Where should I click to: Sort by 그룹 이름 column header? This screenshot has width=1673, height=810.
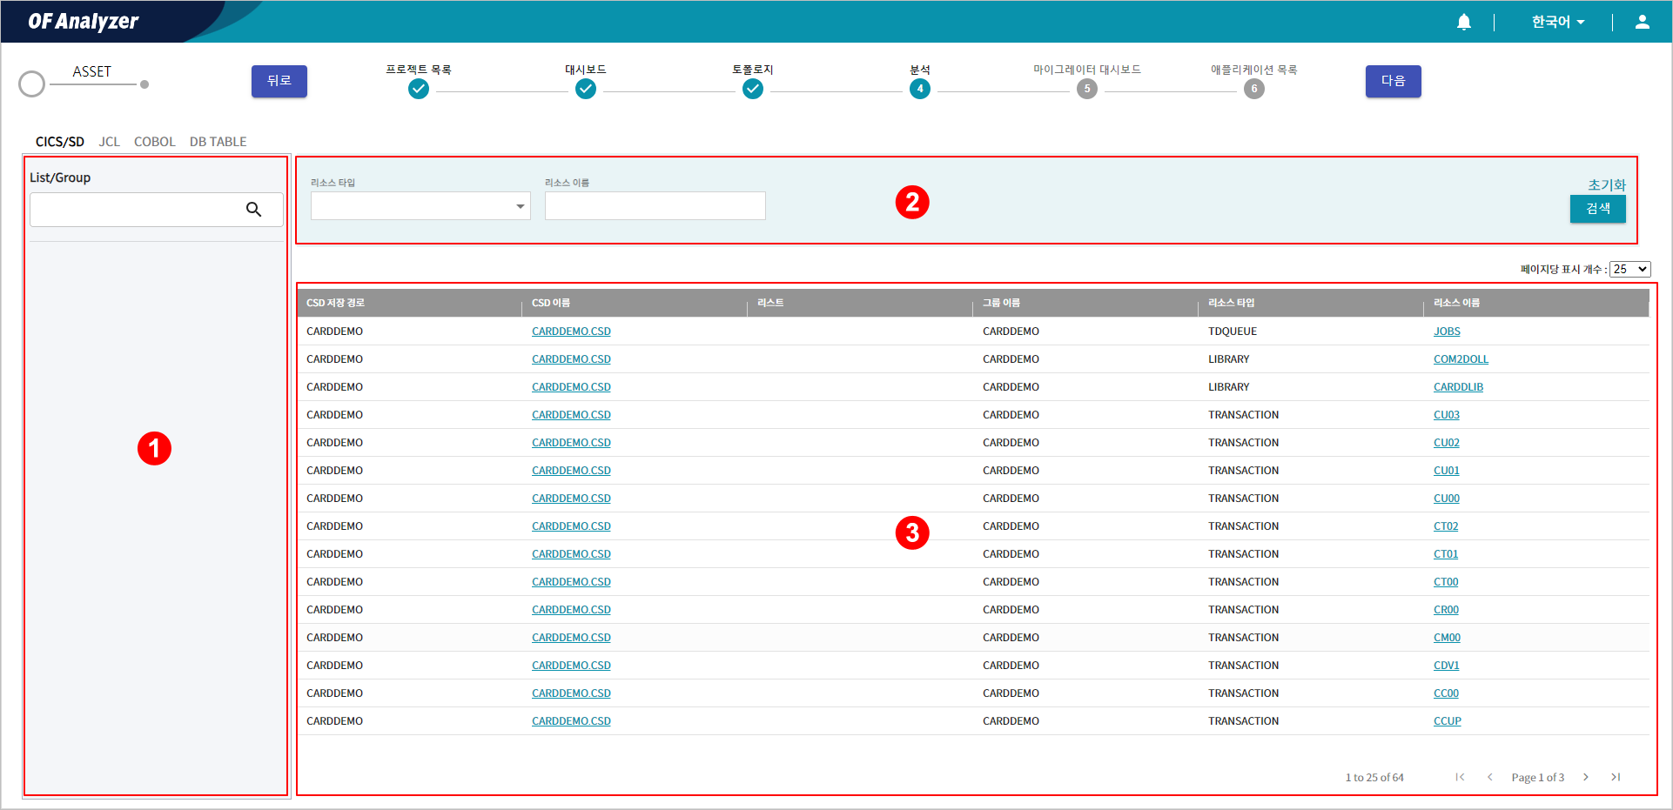(1001, 303)
